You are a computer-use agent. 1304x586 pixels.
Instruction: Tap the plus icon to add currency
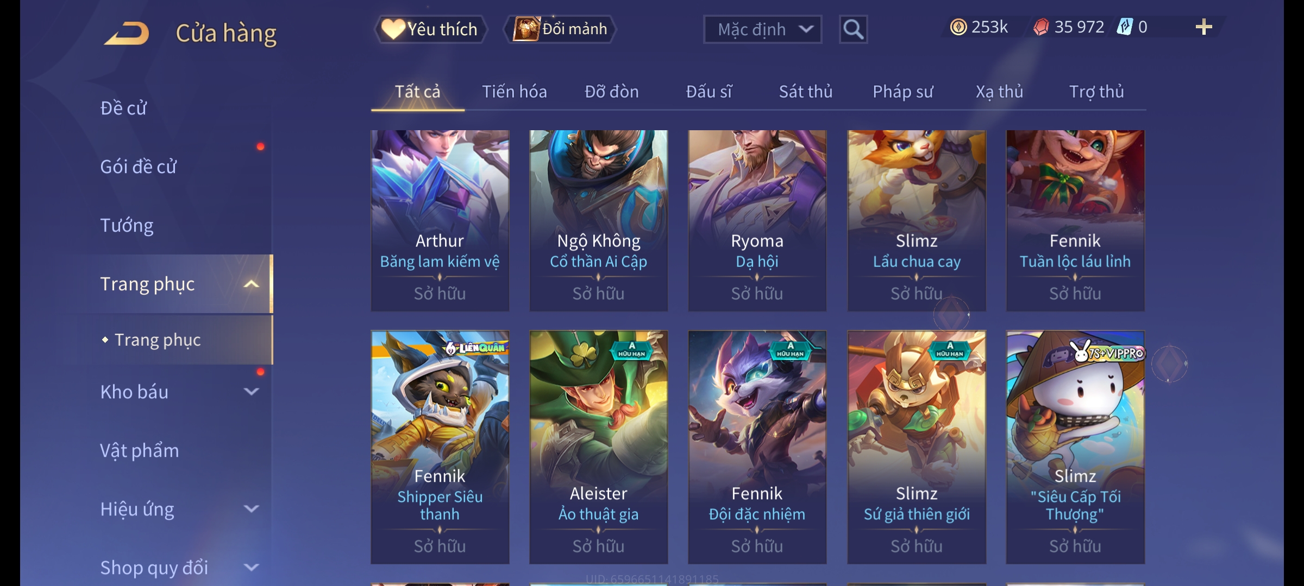click(1204, 27)
